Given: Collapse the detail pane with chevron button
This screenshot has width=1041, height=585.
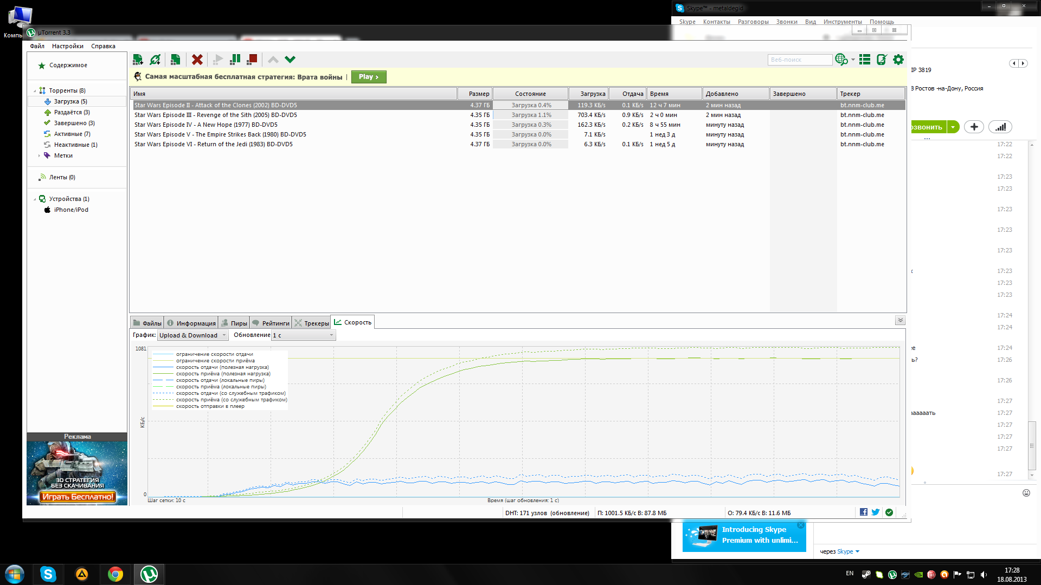Looking at the screenshot, I should [x=900, y=321].
